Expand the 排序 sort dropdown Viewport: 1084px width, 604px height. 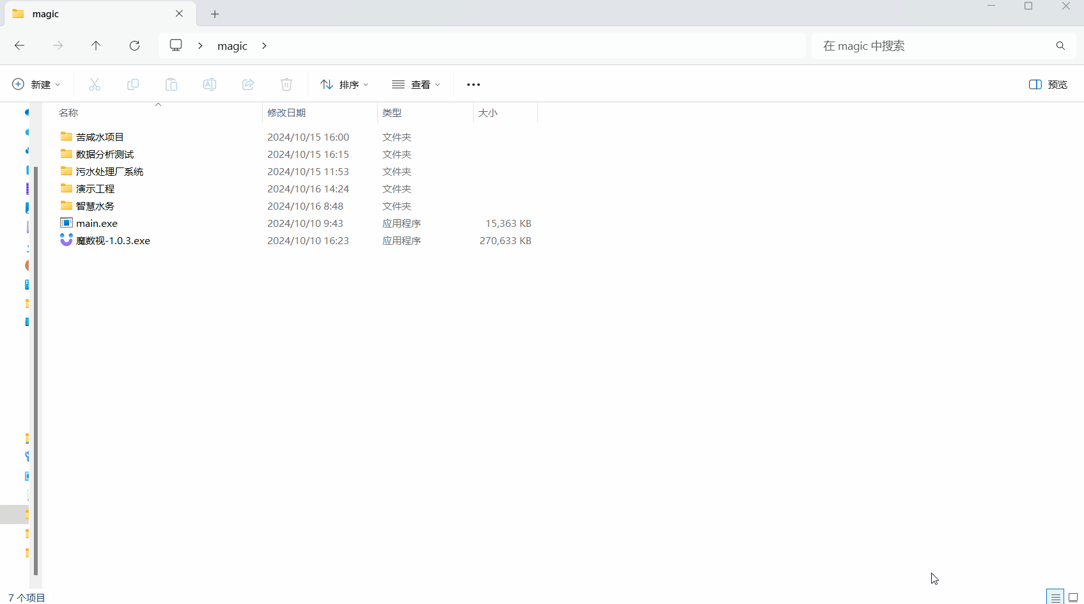point(345,84)
